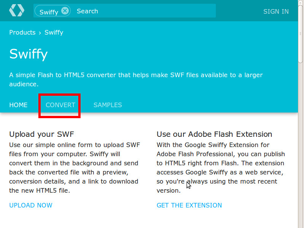Click the vertical scrollbar thumb
Image resolution: width=304 pixels, height=228 pixels.
coord(301,34)
